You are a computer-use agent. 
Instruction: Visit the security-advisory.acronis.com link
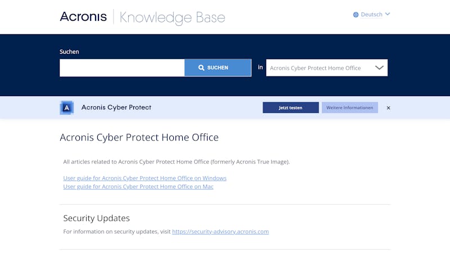(x=220, y=232)
